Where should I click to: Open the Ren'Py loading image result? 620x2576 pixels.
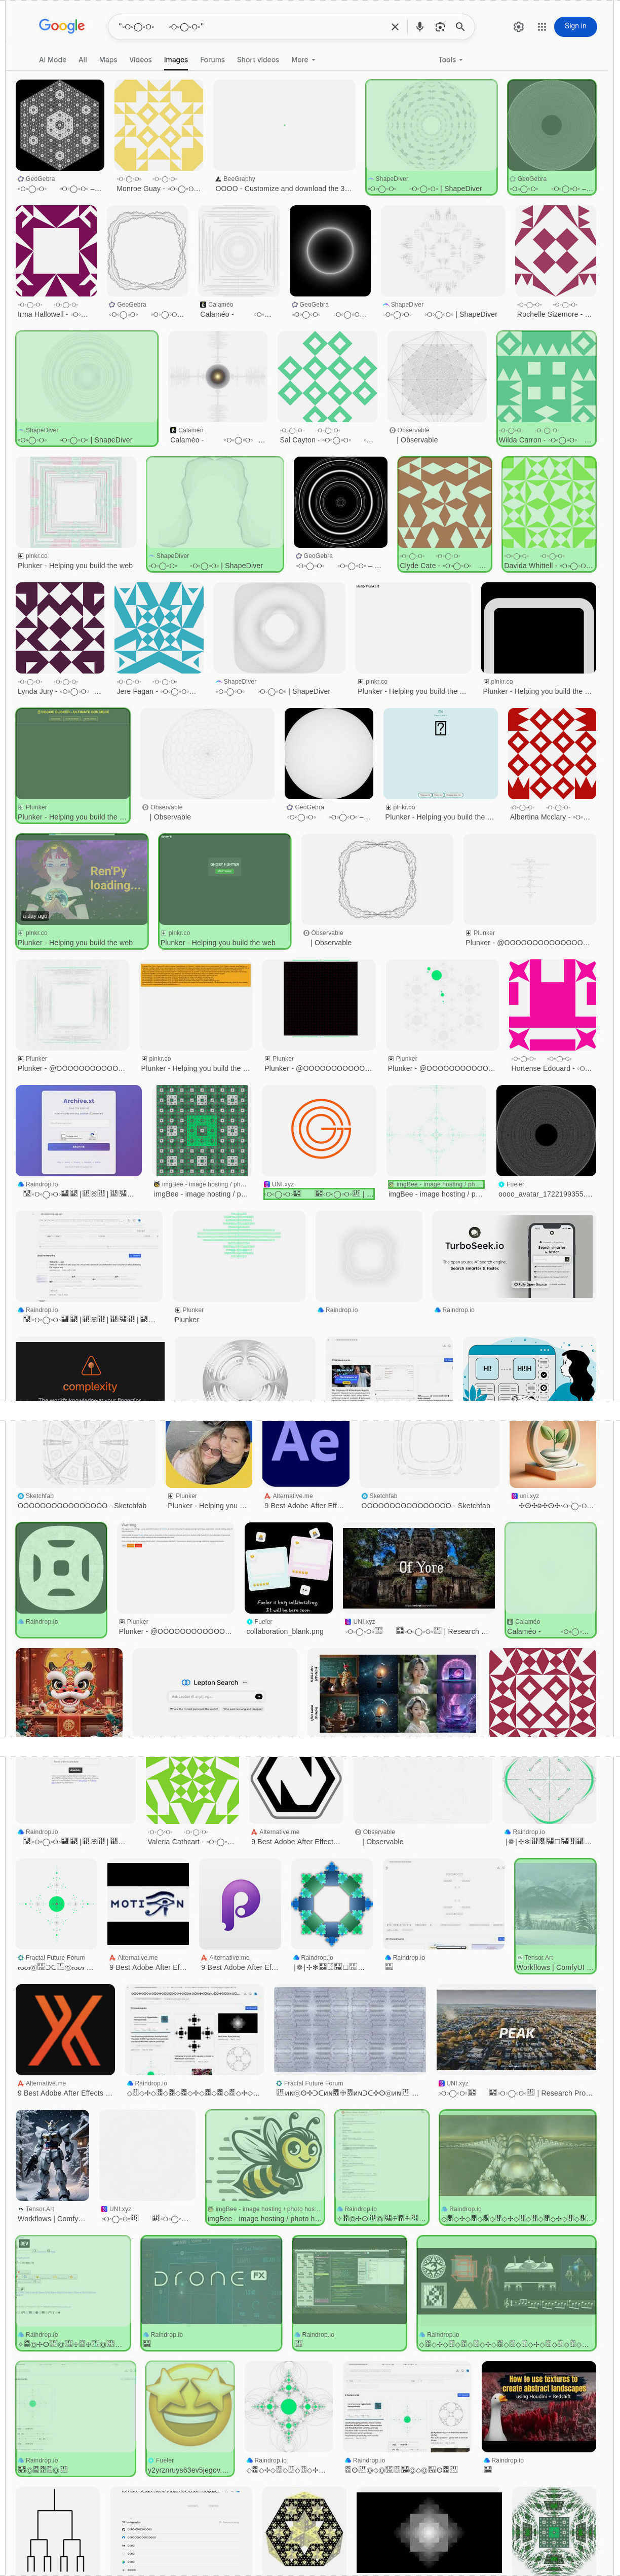point(82,879)
